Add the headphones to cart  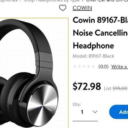pyautogui.click(x=119, y=112)
